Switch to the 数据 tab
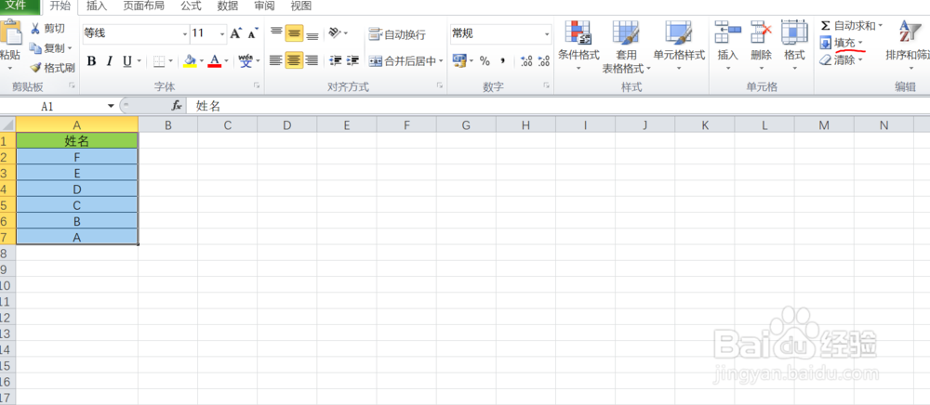The height and width of the screenshot is (405, 930). pyautogui.click(x=228, y=7)
